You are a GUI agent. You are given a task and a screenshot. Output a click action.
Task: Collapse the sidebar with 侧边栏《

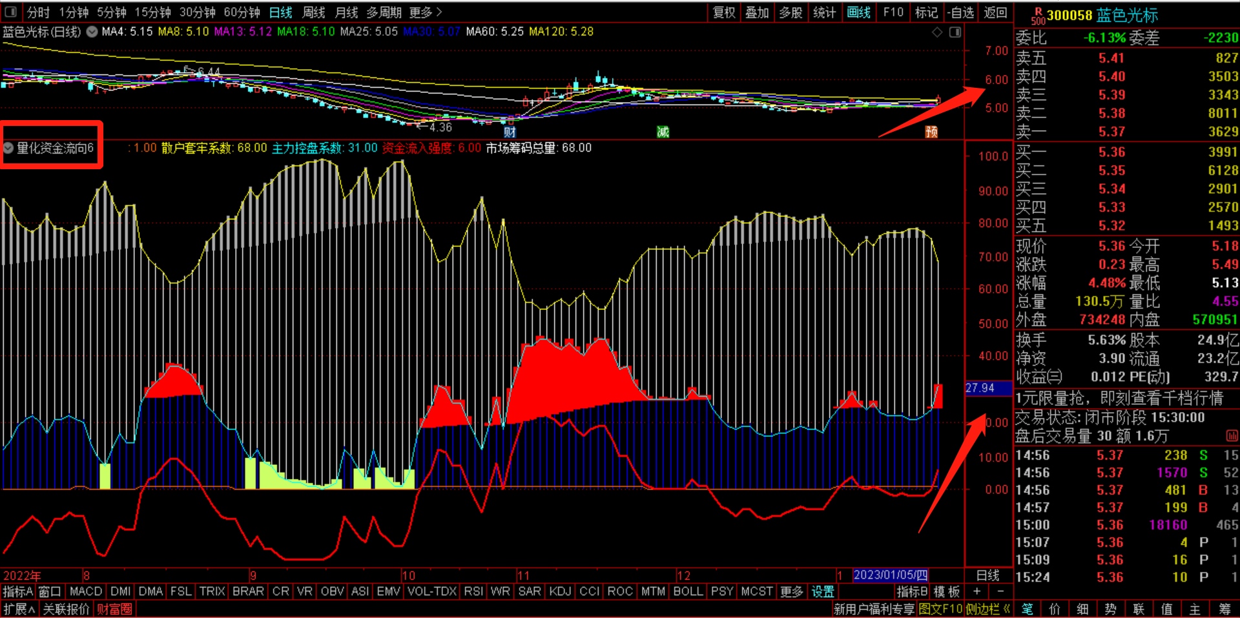[x=988, y=609]
